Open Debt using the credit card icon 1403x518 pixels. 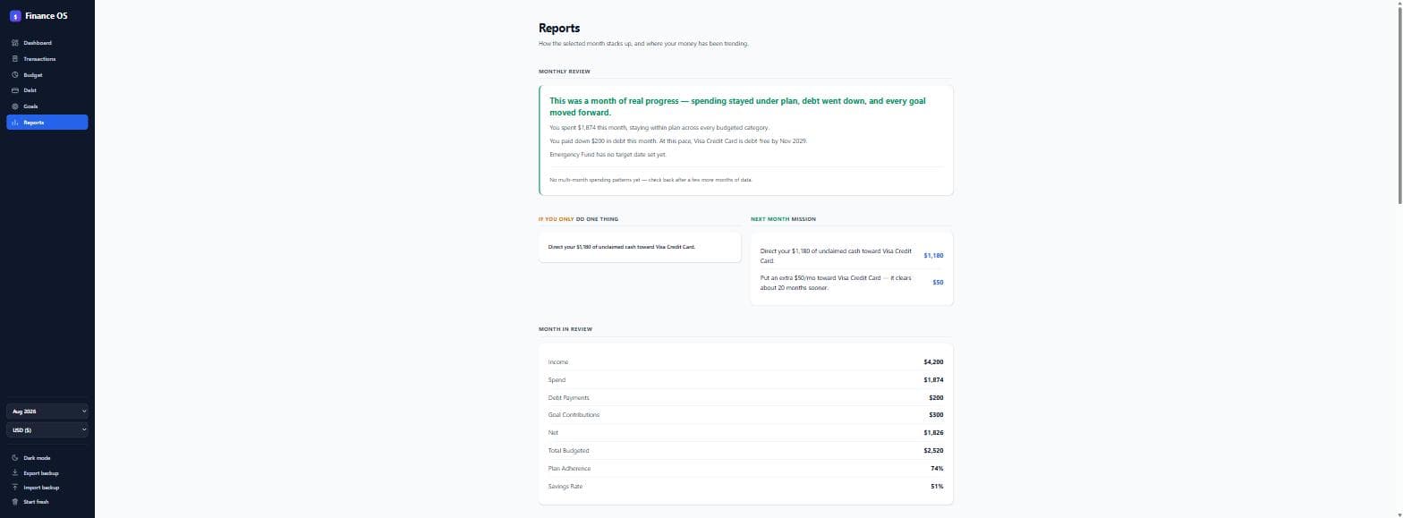click(x=15, y=90)
